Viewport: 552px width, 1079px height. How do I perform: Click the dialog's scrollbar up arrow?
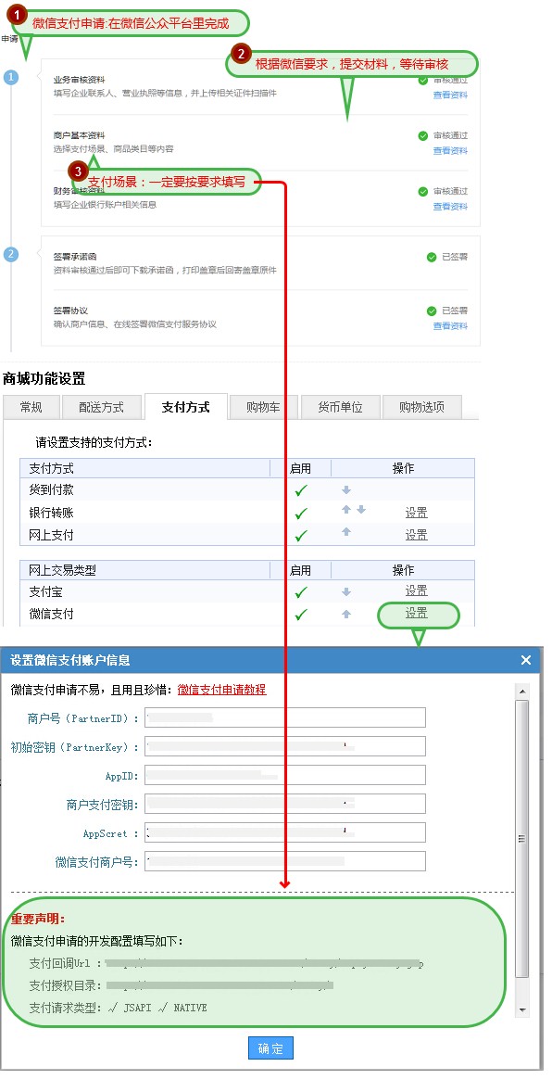coord(522,692)
